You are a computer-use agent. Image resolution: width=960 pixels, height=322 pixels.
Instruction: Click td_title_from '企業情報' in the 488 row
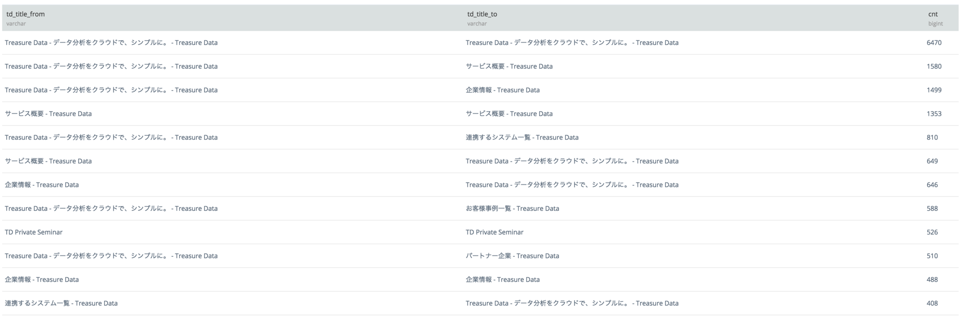pos(42,280)
